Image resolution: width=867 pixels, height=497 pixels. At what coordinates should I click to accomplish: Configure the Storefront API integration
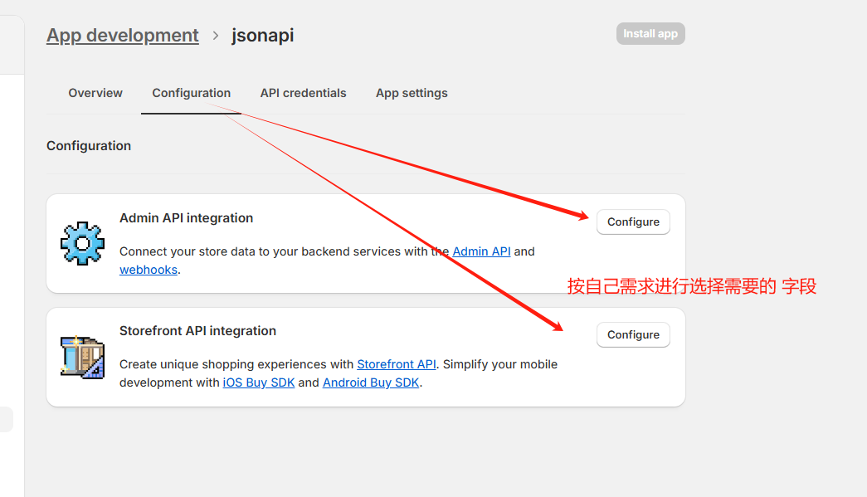633,335
